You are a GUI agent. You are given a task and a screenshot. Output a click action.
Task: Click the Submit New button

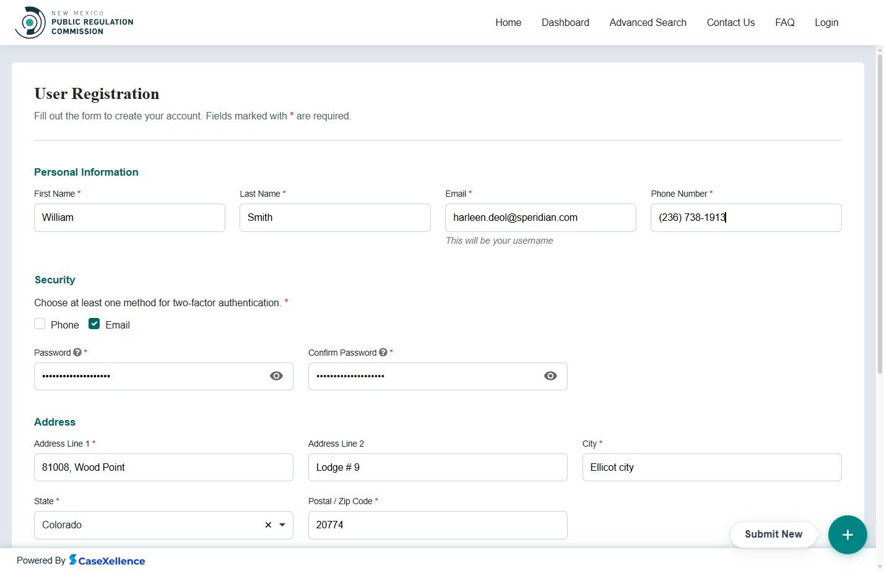pyautogui.click(x=773, y=534)
